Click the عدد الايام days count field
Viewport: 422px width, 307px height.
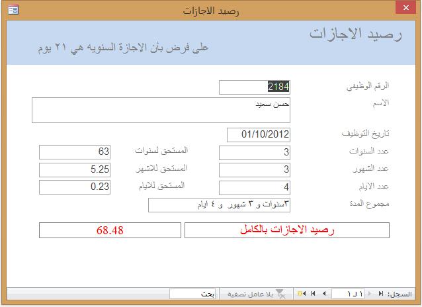click(x=254, y=187)
